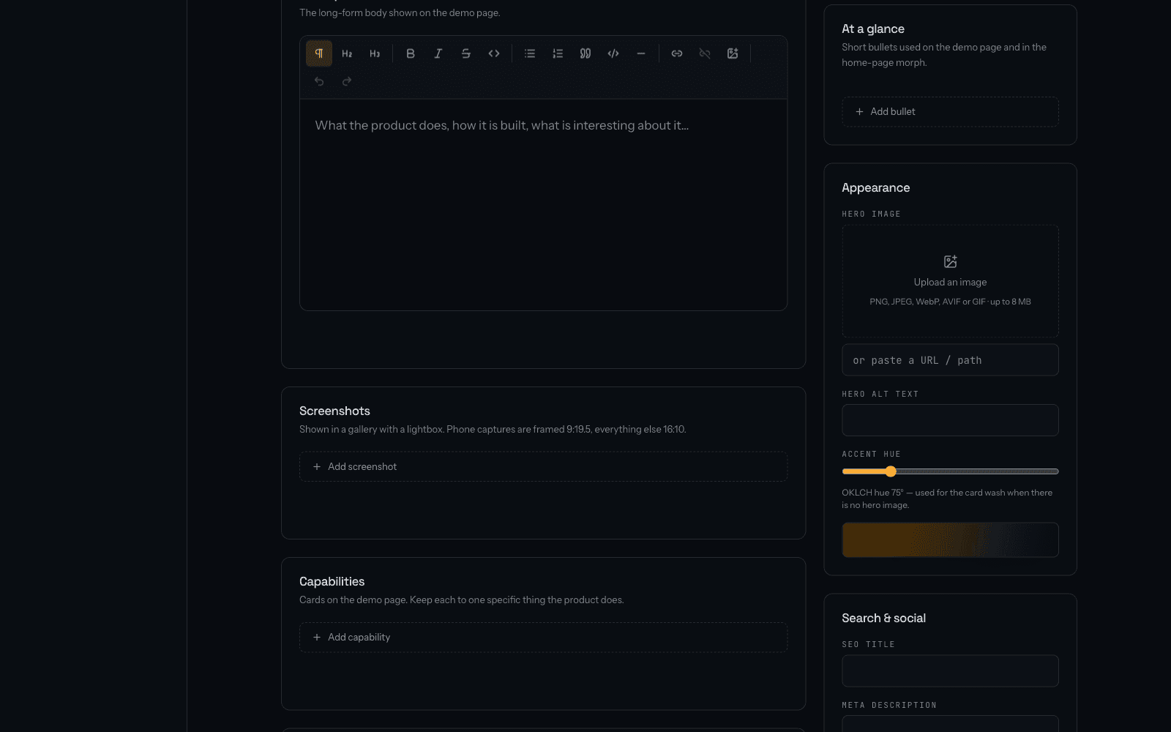1171x732 pixels.
Task: Click the accent hue preview swatch
Action: (x=950, y=540)
